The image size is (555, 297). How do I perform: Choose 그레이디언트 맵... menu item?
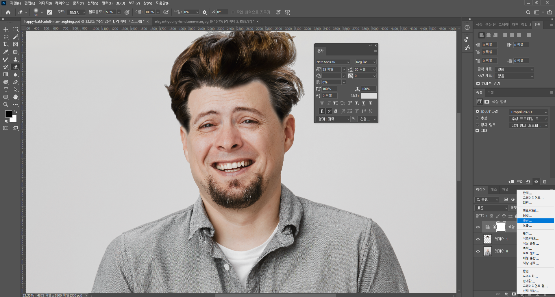[x=535, y=286]
